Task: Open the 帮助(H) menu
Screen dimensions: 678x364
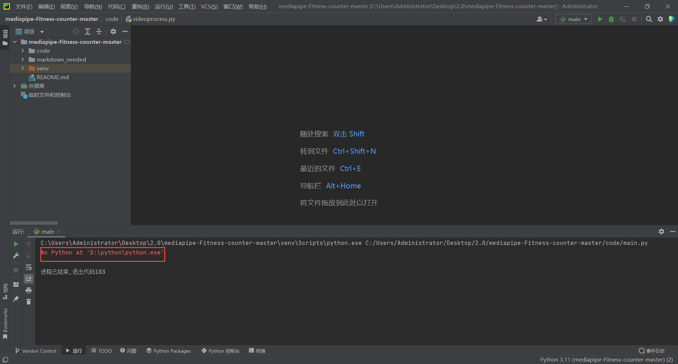Action: tap(258, 6)
